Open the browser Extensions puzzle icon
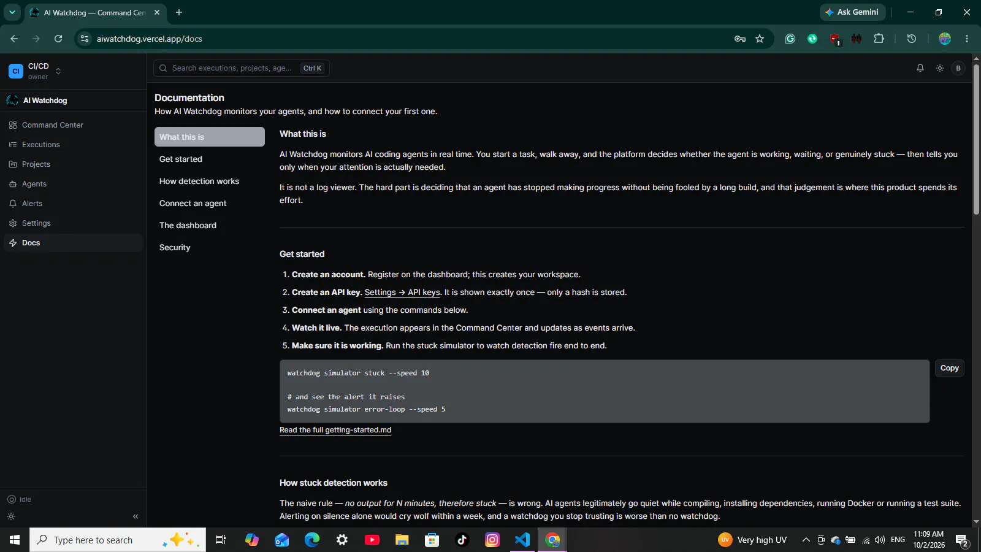The width and height of the screenshot is (981, 552). pos(879,39)
